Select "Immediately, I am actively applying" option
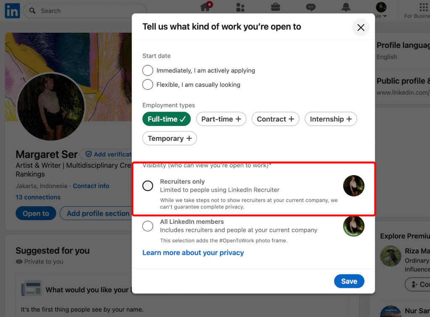430x317 pixels. click(x=148, y=71)
